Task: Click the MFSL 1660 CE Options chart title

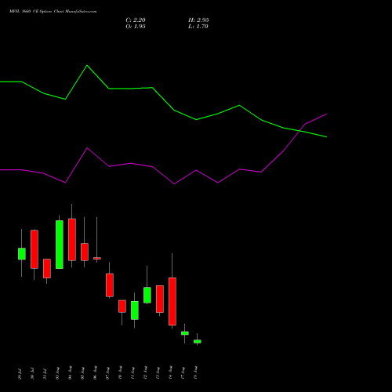Action: coord(53,12)
